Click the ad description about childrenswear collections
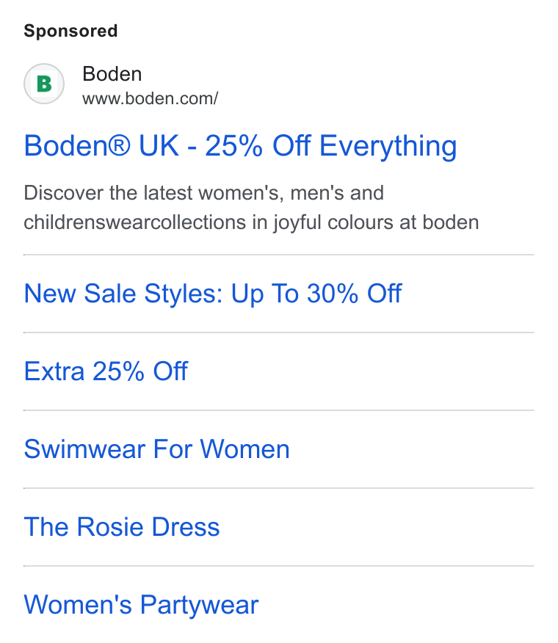This screenshot has width=558, height=643. coord(251,208)
